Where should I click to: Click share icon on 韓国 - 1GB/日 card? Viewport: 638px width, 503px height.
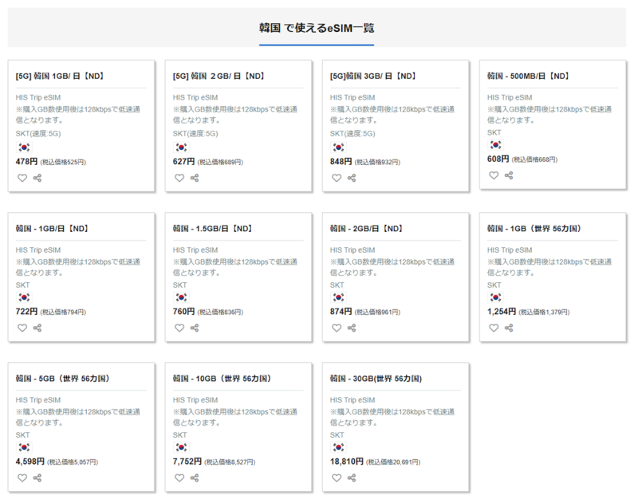(37, 328)
